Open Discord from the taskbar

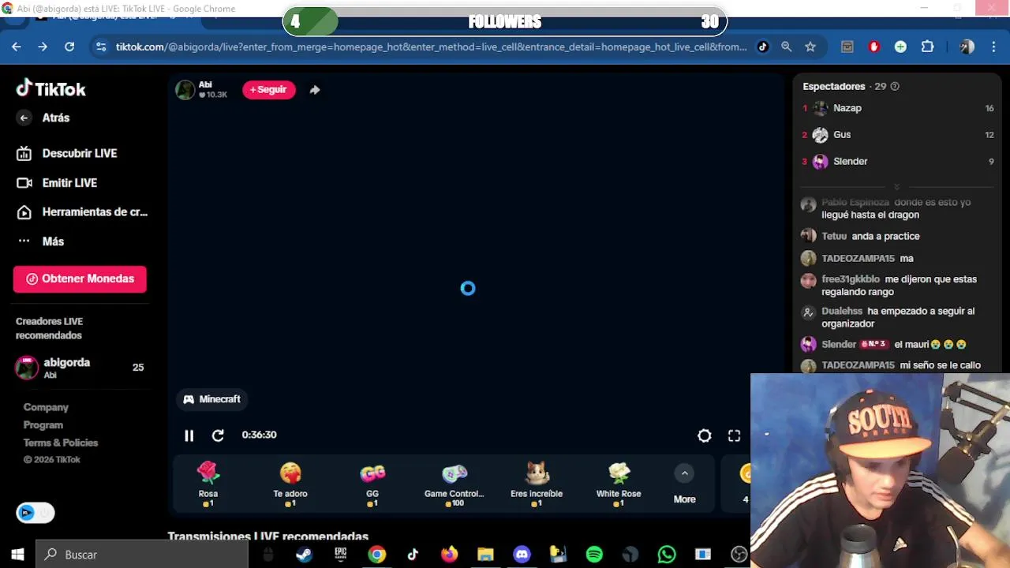coord(522,555)
